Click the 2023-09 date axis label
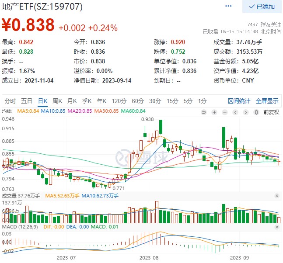This screenshot has height=263, width=283. tap(239, 258)
